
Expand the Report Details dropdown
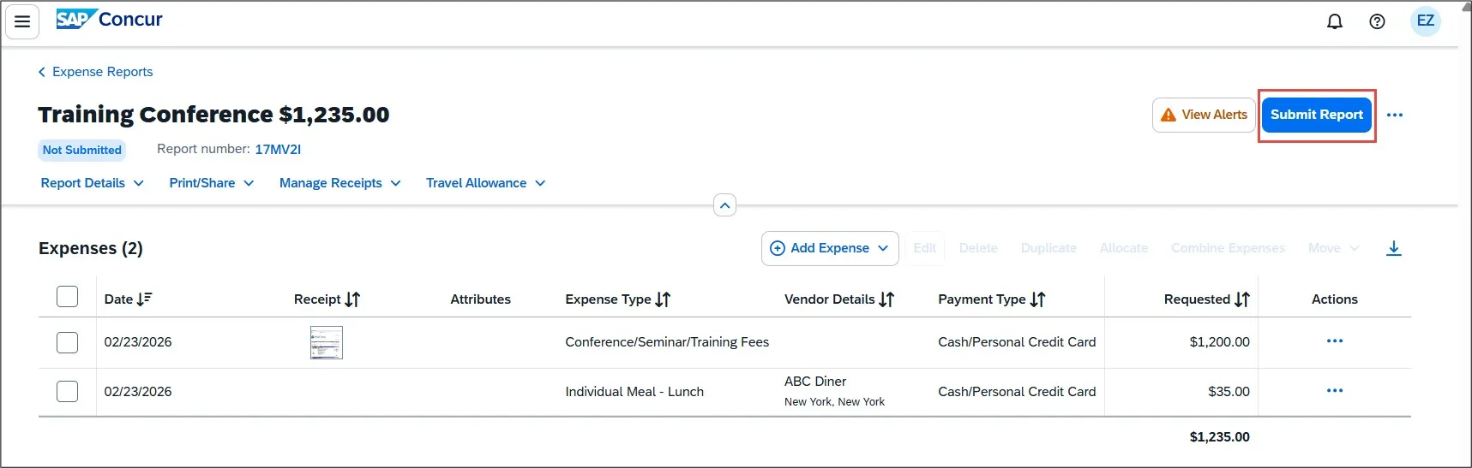[93, 183]
